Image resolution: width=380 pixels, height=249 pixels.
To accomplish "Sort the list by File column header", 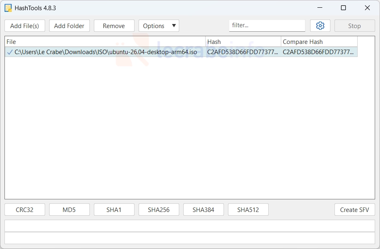I will [105, 41].
